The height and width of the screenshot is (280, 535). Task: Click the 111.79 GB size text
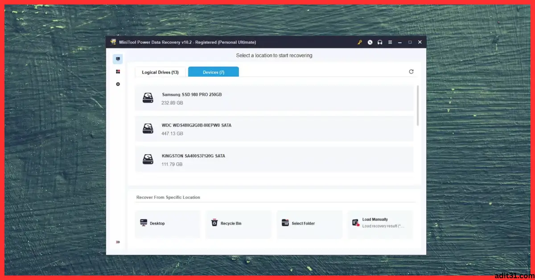(172, 165)
